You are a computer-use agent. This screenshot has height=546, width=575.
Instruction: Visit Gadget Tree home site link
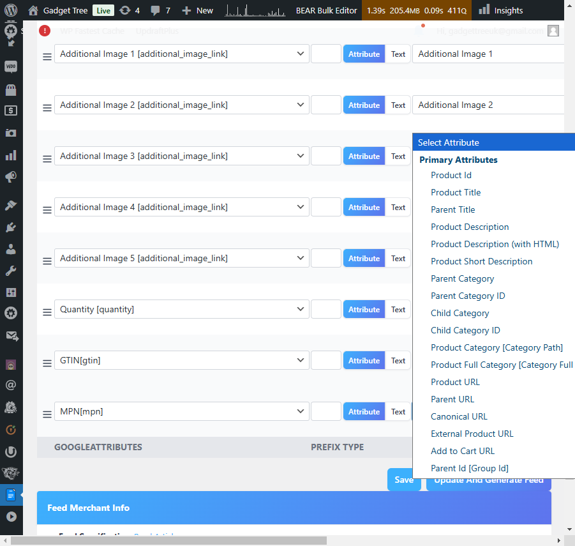(x=58, y=10)
